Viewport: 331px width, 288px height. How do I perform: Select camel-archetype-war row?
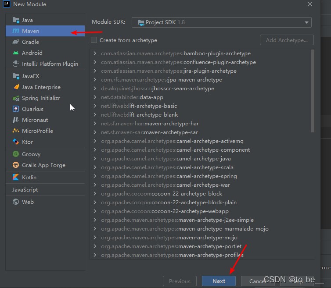tap(200, 185)
